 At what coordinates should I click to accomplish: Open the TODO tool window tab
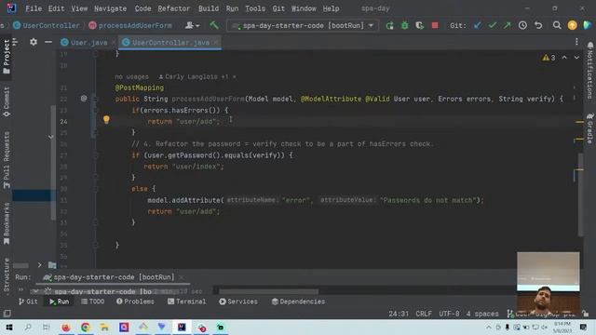click(x=93, y=301)
